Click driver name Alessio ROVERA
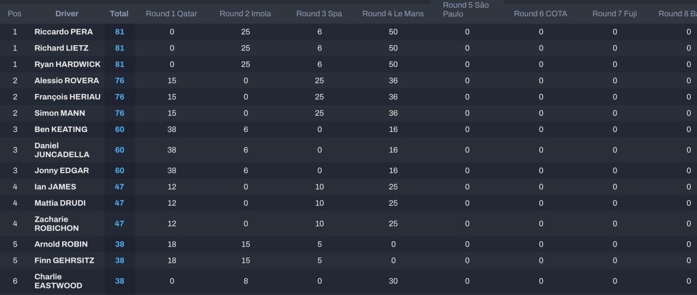The height and width of the screenshot is (295, 697). click(66, 80)
